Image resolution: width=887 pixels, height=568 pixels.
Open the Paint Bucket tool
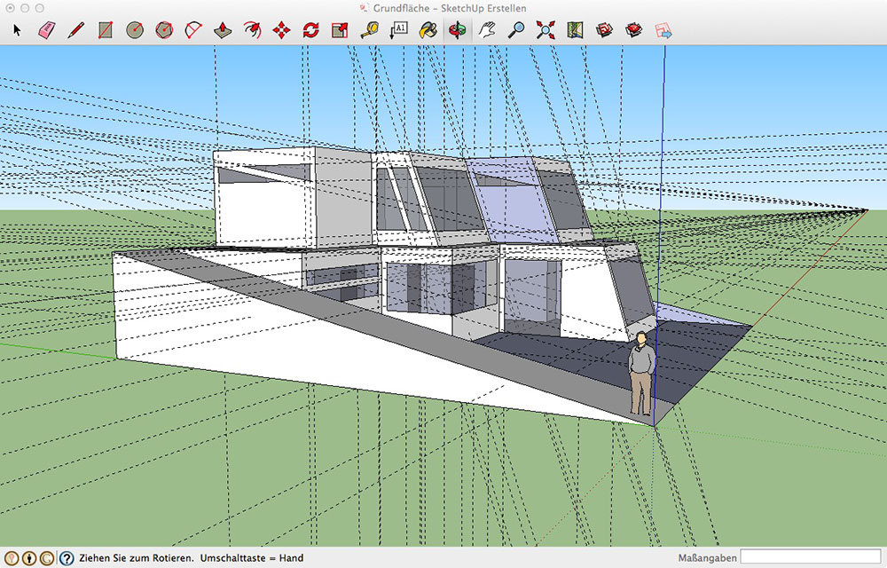pos(428,30)
